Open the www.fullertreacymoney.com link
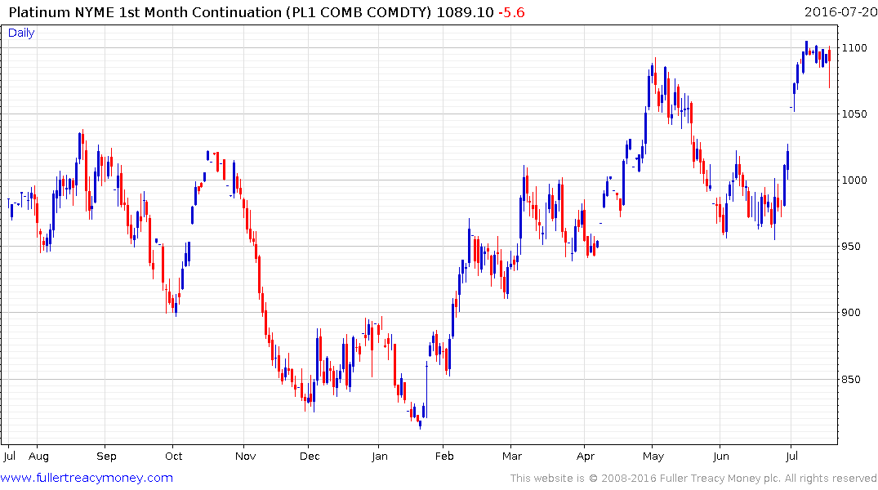 pyautogui.click(x=87, y=478)
